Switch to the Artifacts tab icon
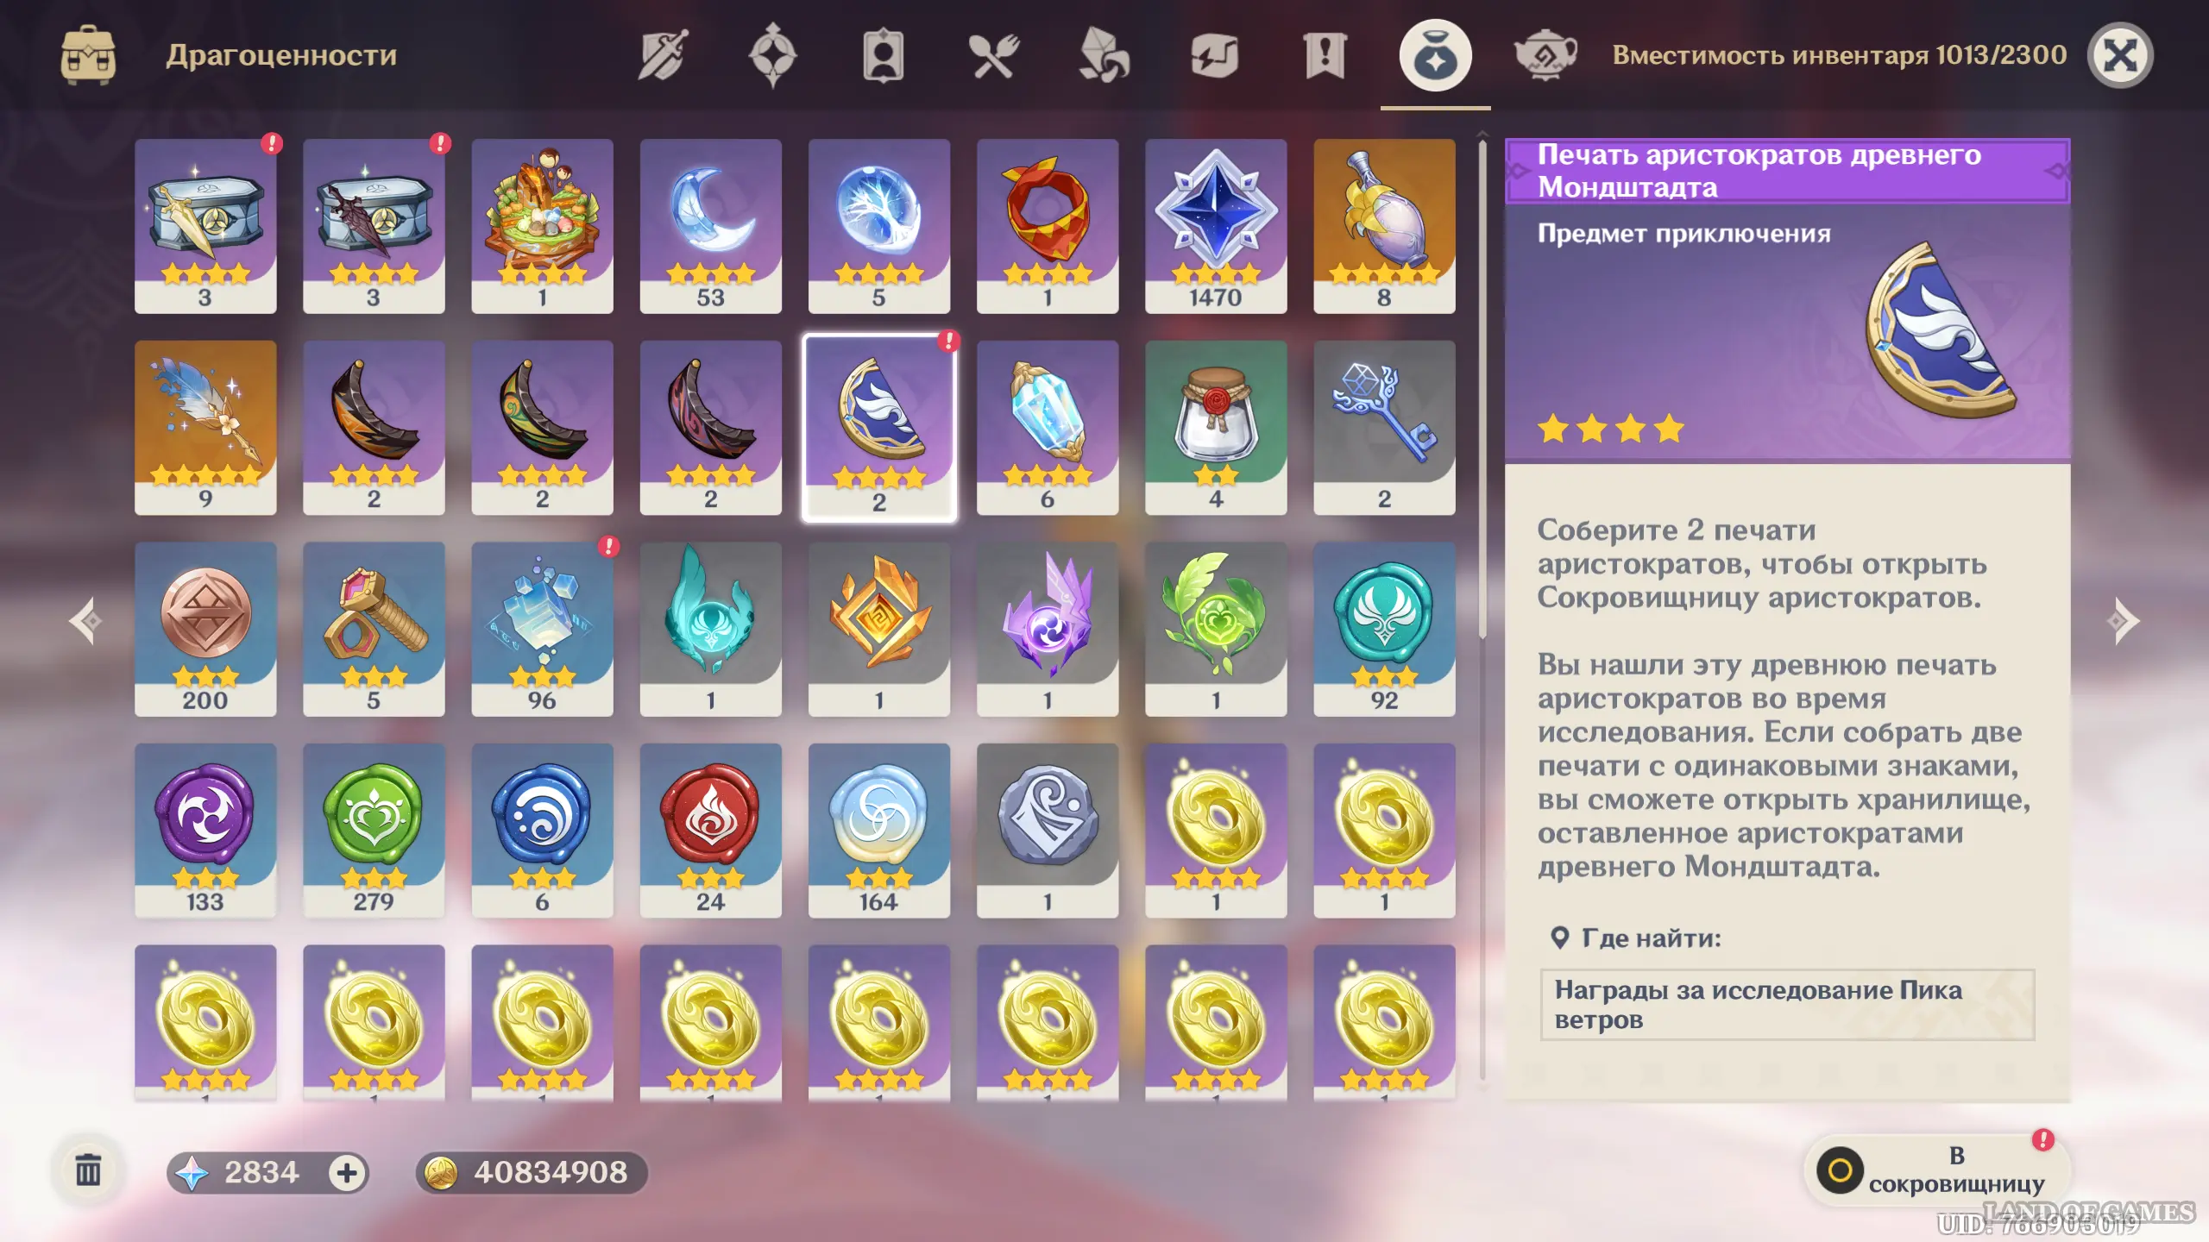The width and height of the screenshot is (2209, 1242). click(x=772, y=55)
